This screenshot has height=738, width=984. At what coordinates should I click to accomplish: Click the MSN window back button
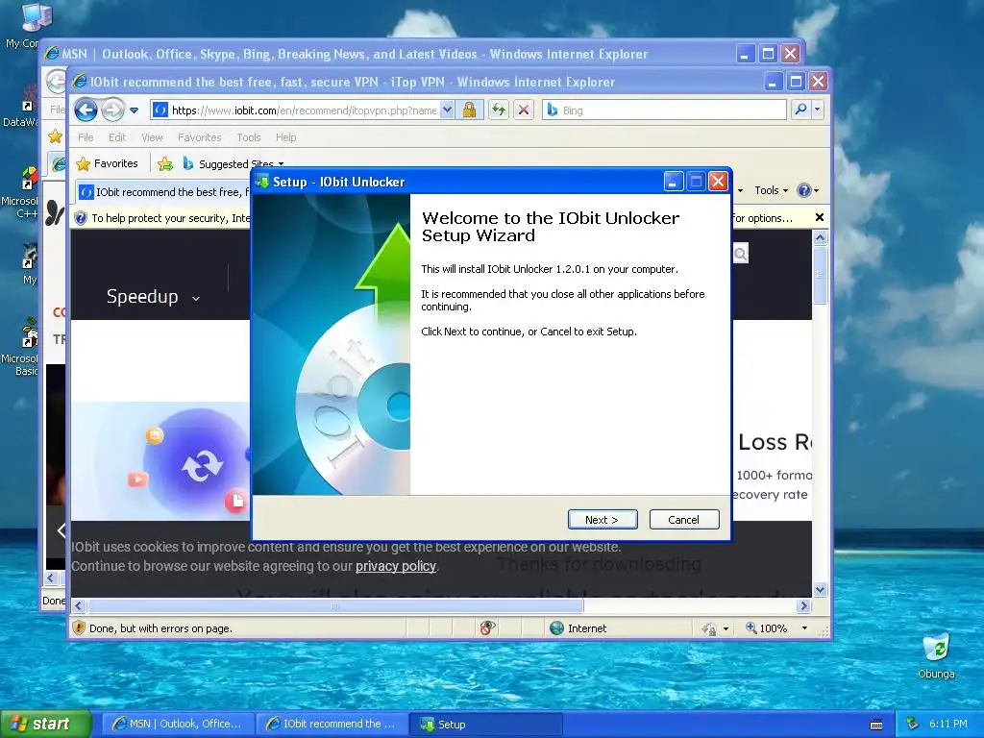tap(57, 82)
